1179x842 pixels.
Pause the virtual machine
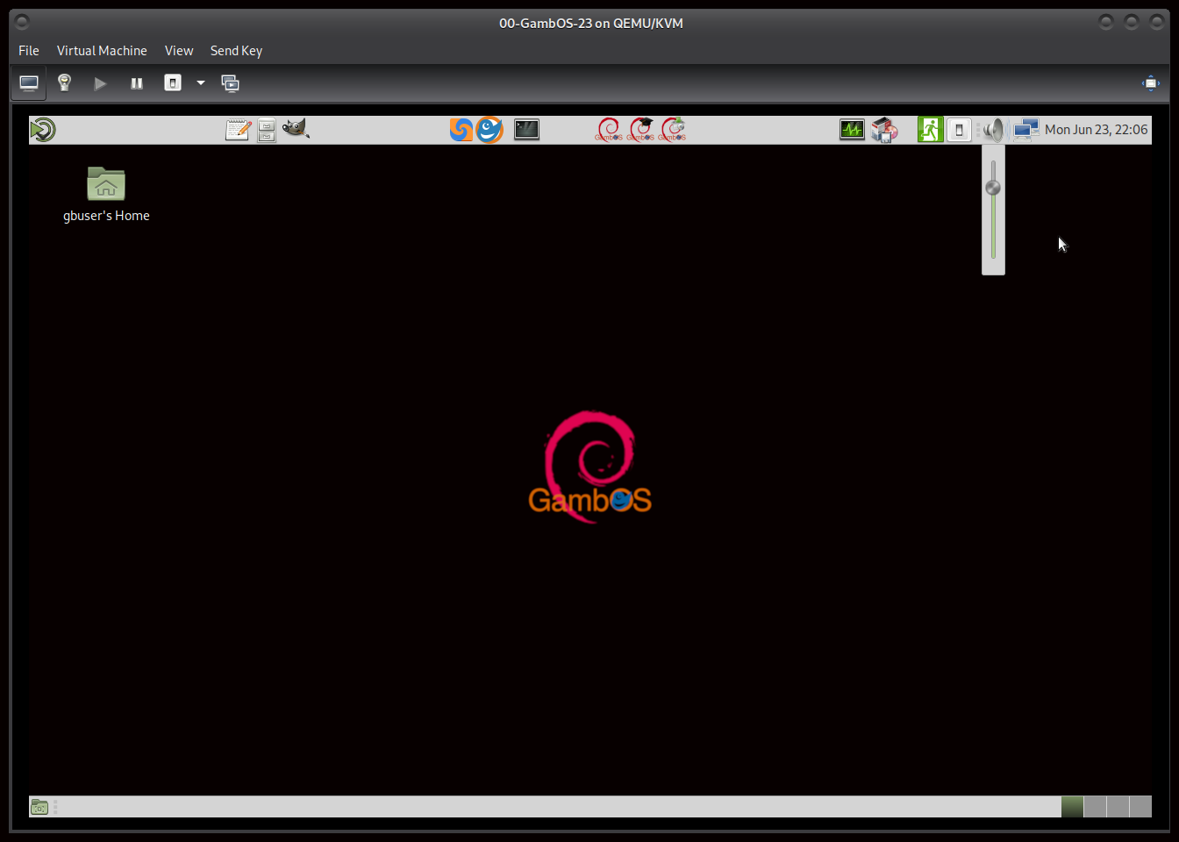click(x=137, y=83)
